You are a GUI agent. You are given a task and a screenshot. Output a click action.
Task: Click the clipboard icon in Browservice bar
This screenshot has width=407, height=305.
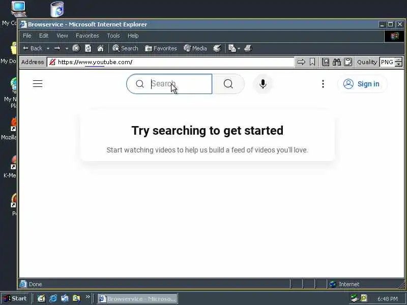[348, 62]
